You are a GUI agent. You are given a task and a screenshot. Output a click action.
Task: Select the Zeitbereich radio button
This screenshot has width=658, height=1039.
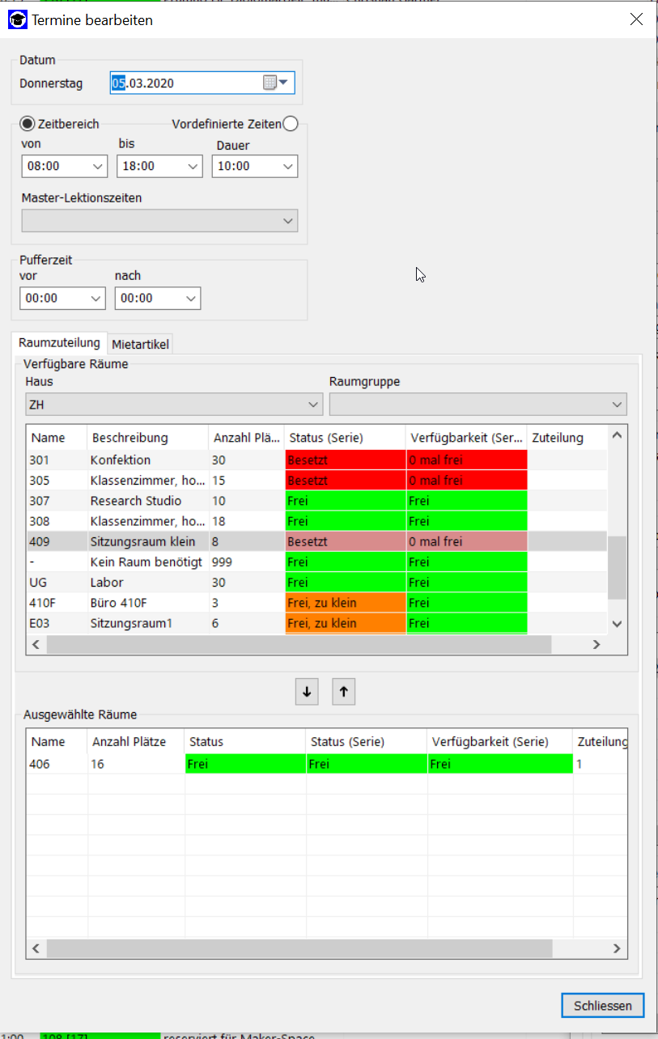[28, 124]
